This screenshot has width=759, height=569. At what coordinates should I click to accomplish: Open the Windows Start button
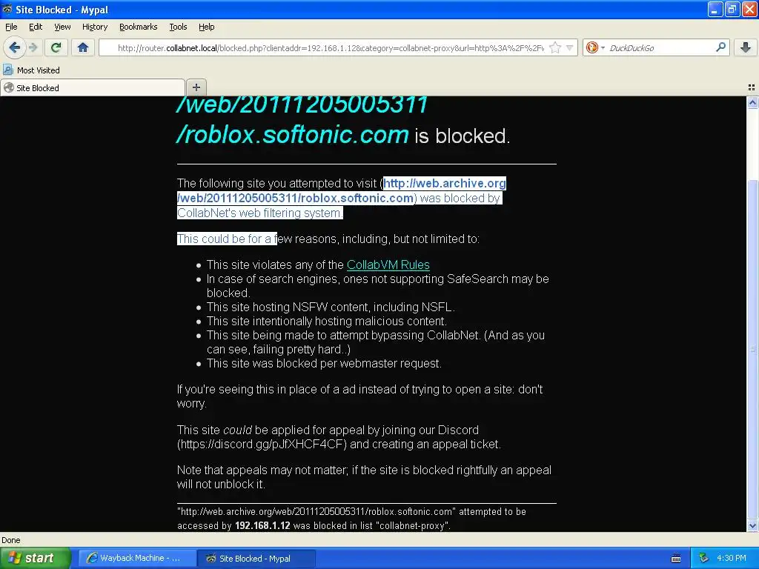pyautogui.click(x=35, y=558)
